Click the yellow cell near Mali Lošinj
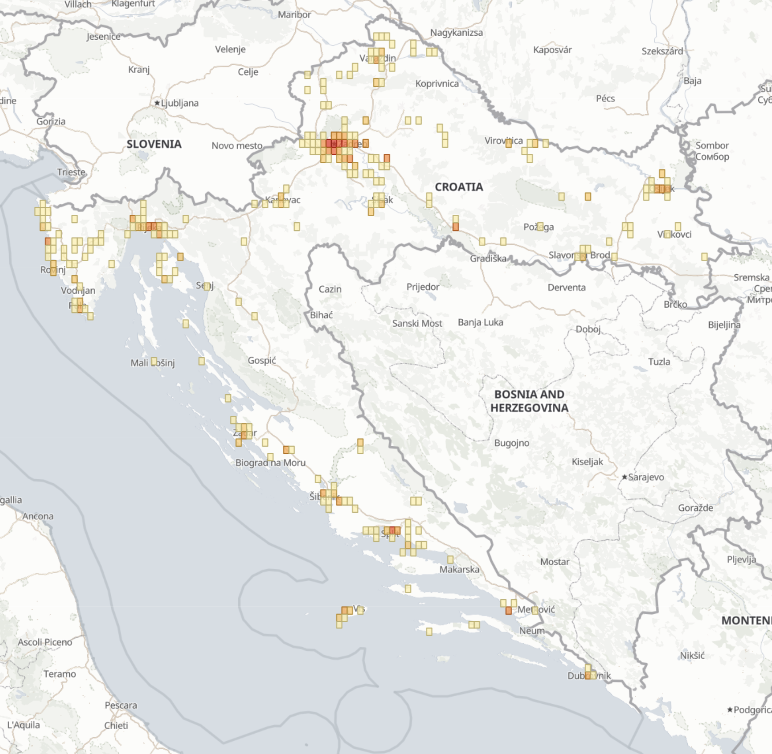This screenshot has width=772, height=754. coord(155,361)
